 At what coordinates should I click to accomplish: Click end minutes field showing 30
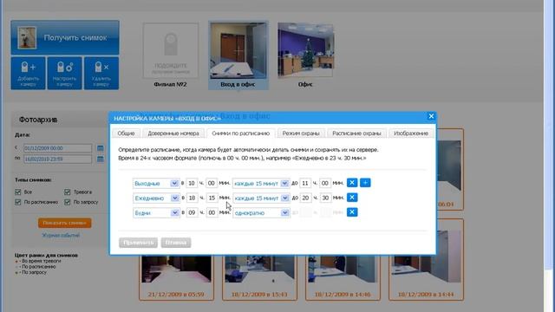point(325,198)
